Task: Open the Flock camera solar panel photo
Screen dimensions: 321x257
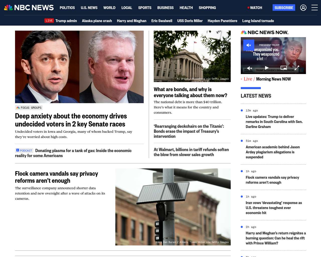Action: pyautogui.click(x=173, y=207)
